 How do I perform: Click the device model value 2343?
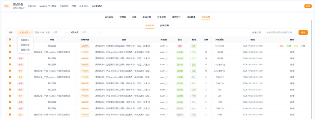click(74, 6)
